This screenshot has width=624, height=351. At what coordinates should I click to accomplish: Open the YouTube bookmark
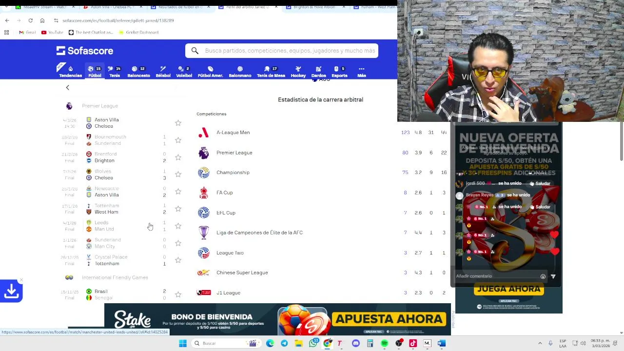click(x=52, y=32)
